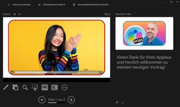Screen dimensions: 180x107
Task: Close the presenter view window
Action: 177,2
